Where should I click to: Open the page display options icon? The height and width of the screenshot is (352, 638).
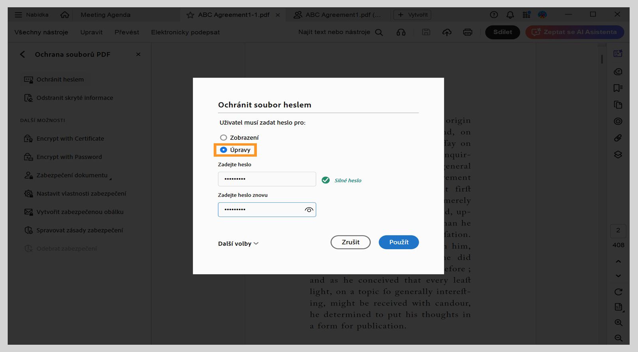tap(618, 307)
